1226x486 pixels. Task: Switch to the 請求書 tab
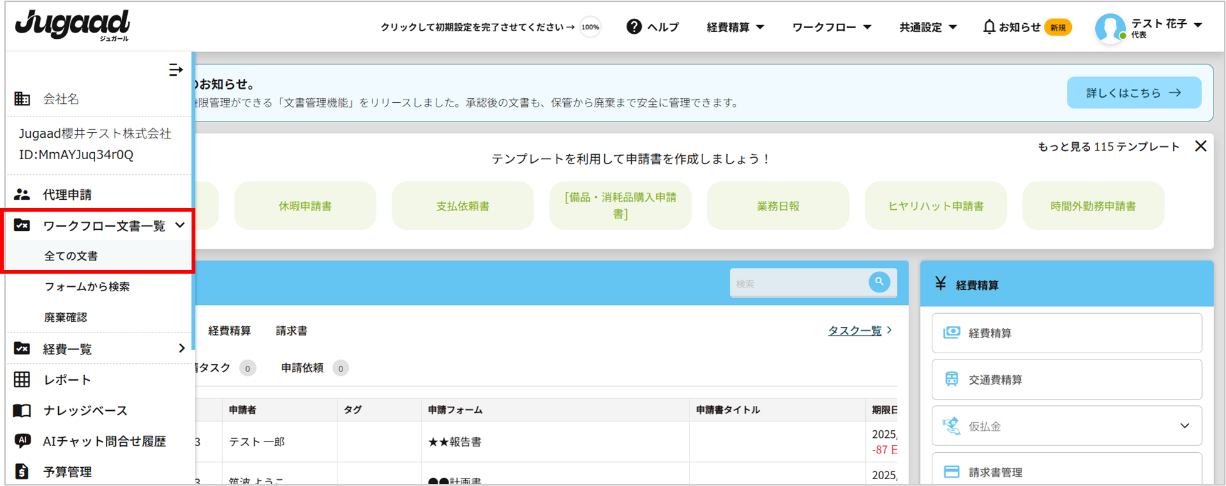pos(291,331)
